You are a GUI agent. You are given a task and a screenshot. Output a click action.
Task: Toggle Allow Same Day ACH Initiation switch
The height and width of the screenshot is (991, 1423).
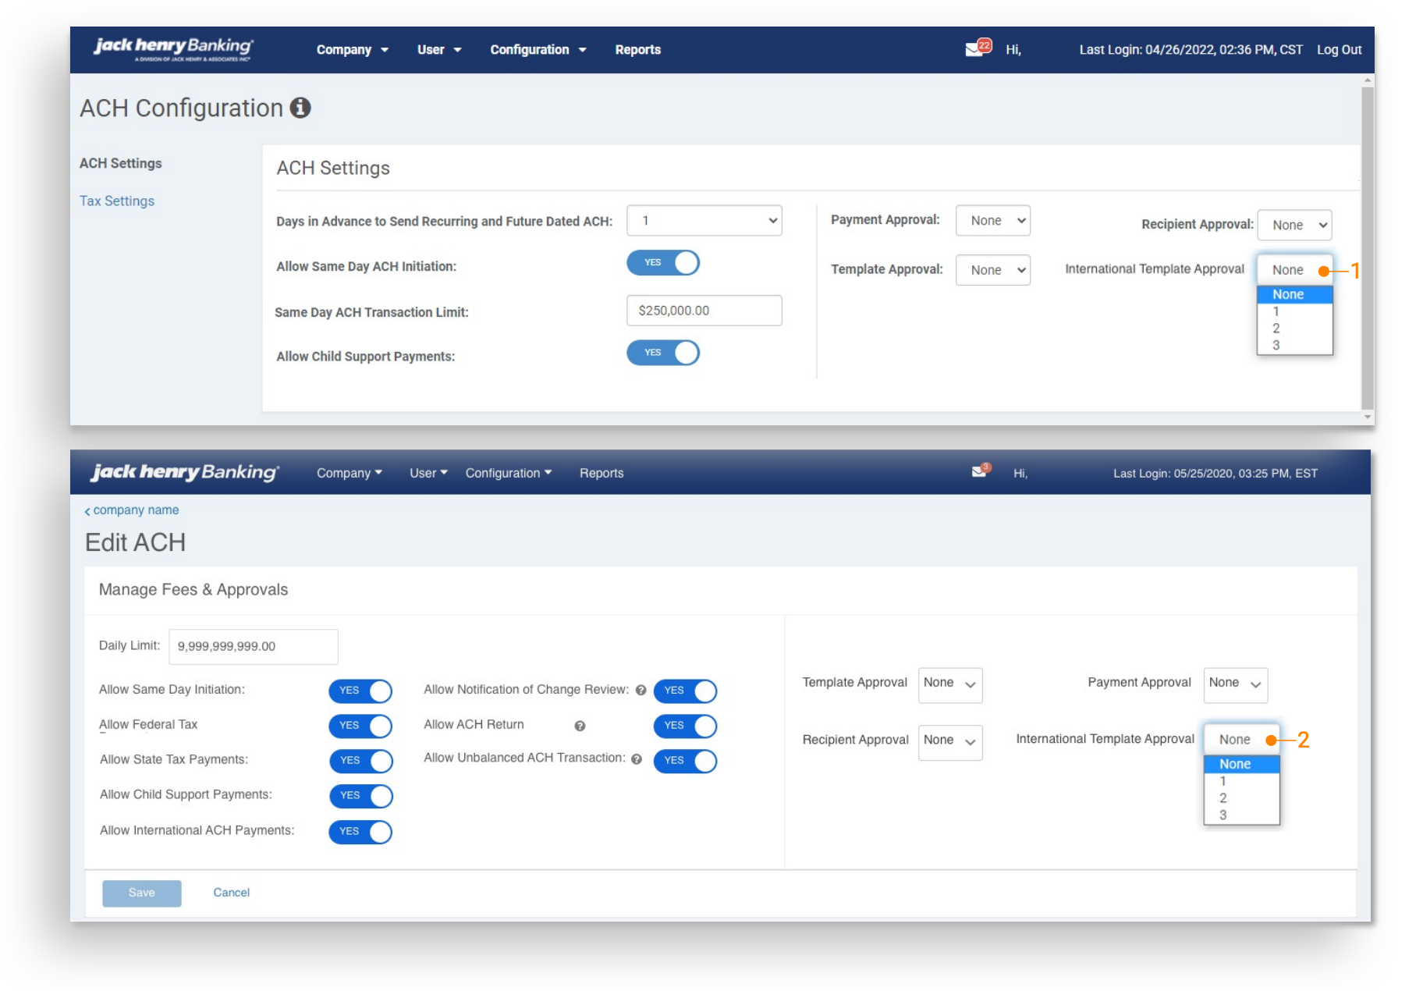coord(662,263)
